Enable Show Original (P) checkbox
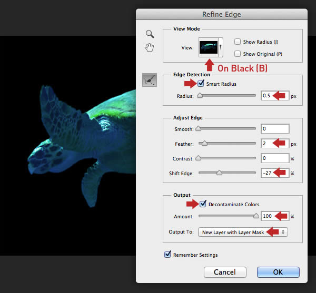316x293 pixels. pos(238,54)
